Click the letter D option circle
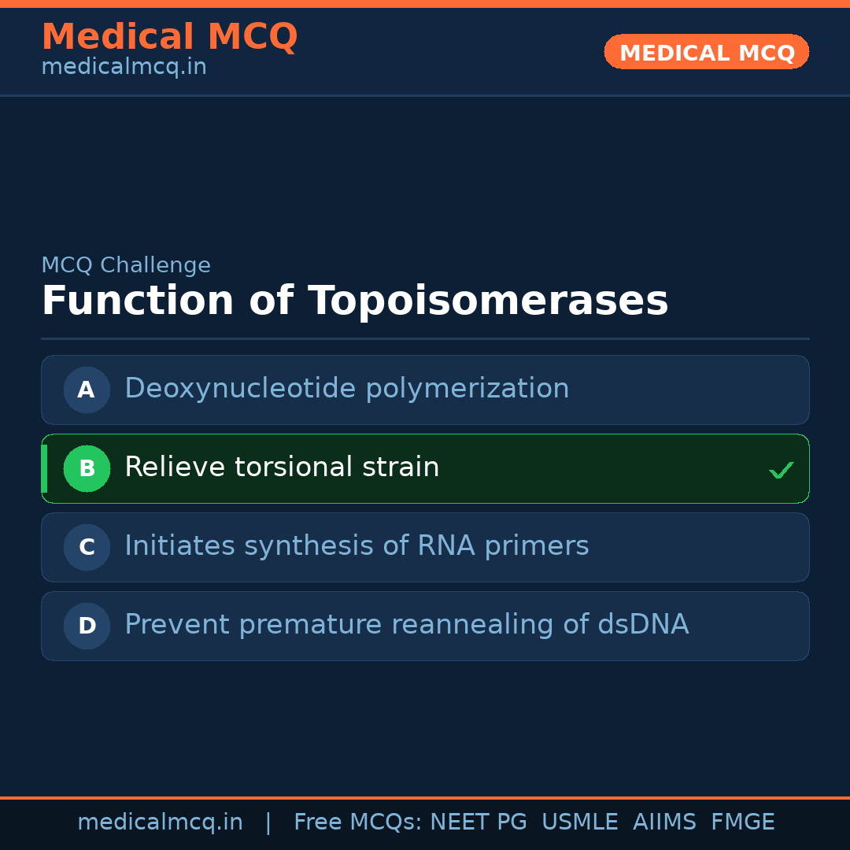850x850 pixels. pos(87,626)
